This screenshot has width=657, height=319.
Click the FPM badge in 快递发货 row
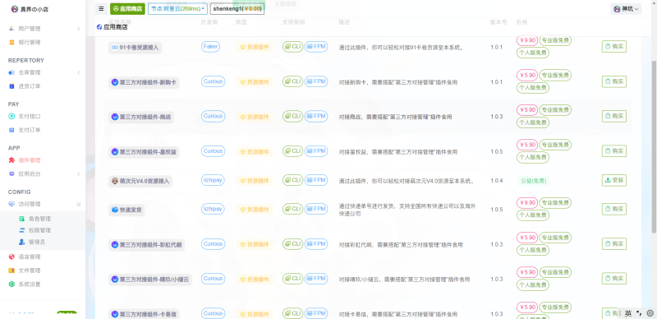pos(316,209)
